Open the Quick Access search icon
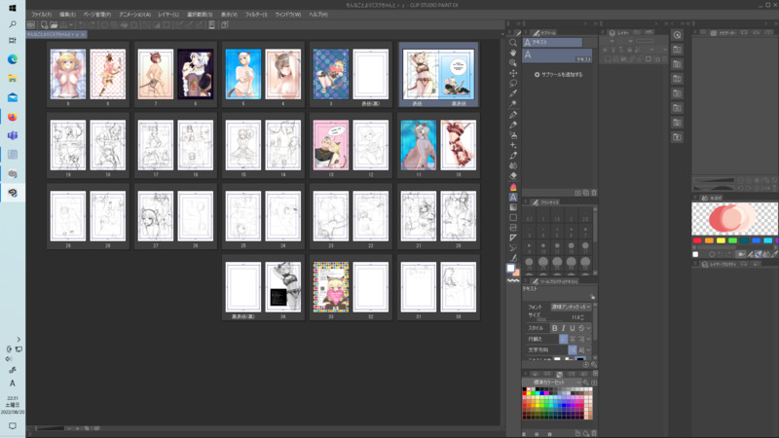The image size is (779, 438). pos(677,35)
